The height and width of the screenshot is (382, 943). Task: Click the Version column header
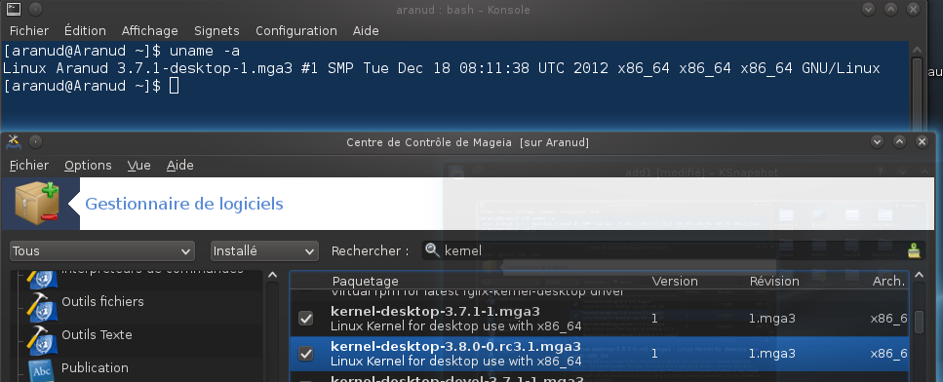(675, 281)
